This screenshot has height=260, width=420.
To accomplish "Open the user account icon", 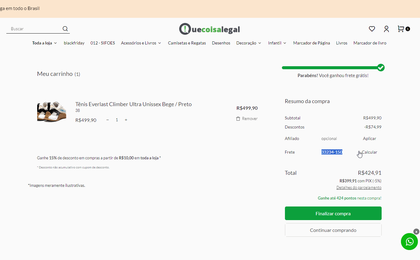I will point(386,29).
